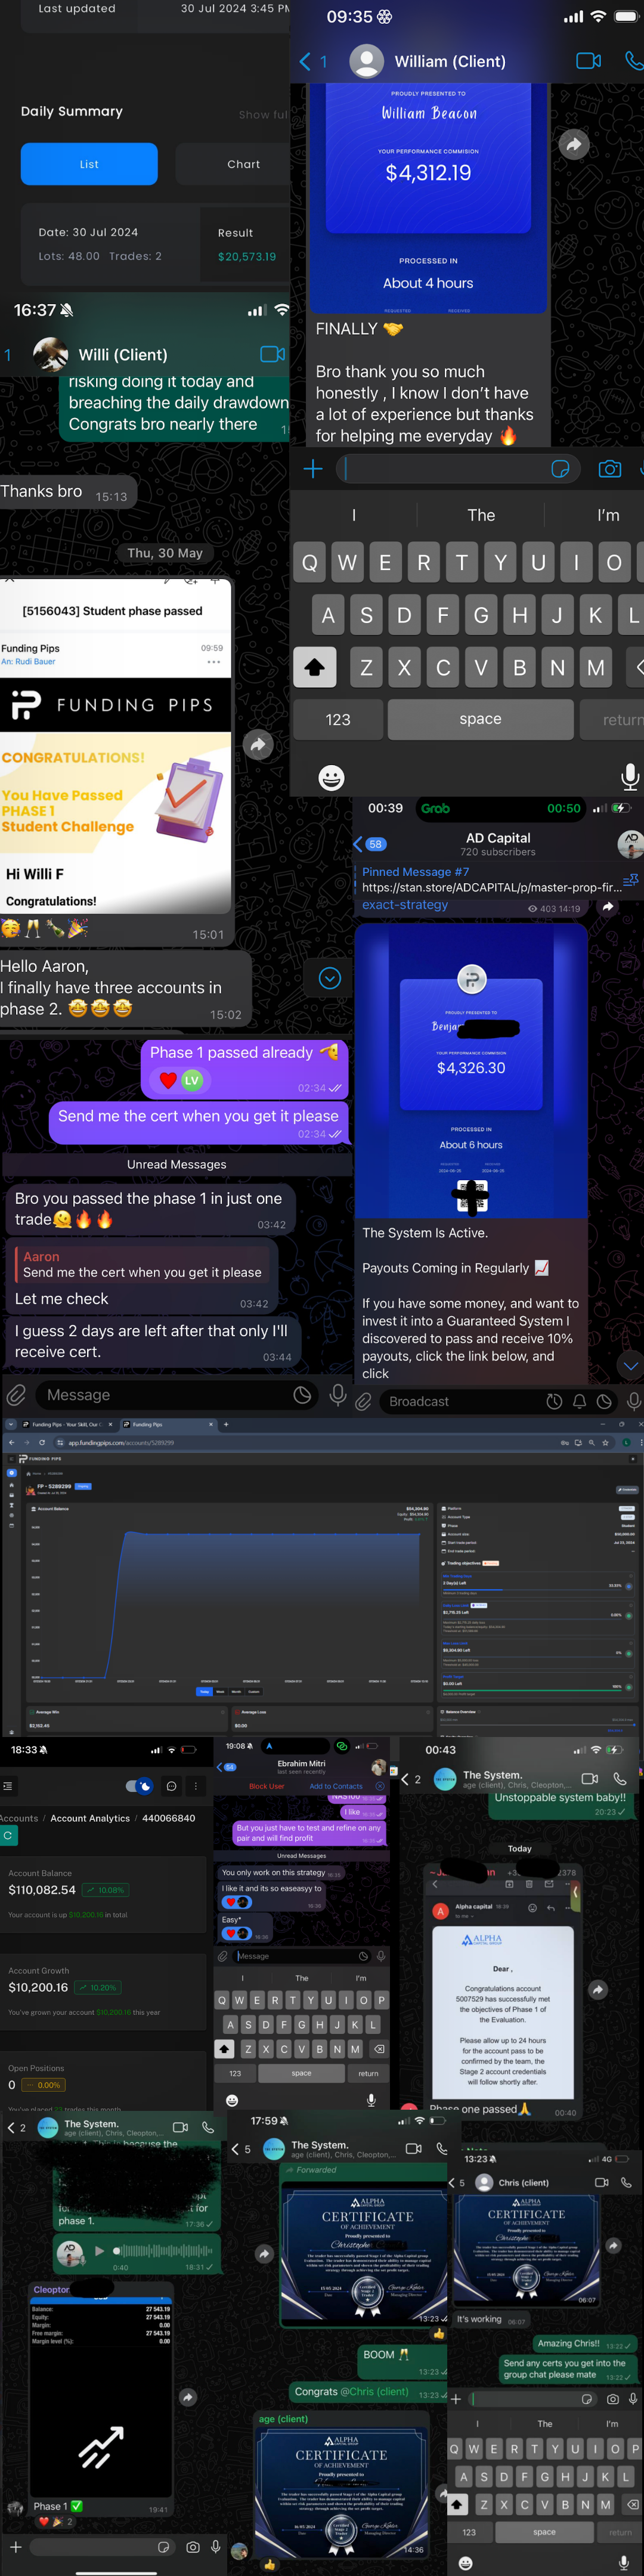
Task: Open the camera in William (Client) chat
Action: click(x=609, y=469)
